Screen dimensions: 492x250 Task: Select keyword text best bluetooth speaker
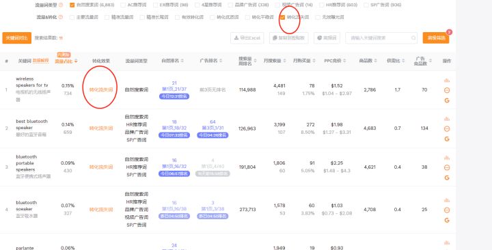click(x=31, y=124)
